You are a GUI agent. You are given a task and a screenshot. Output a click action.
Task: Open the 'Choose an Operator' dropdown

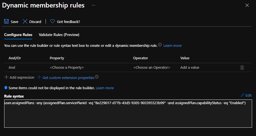[x=151, y=67]
